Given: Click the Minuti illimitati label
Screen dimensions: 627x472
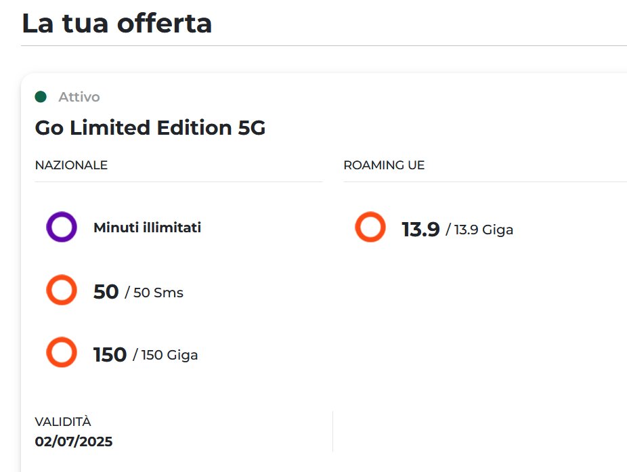Looking at the screenshot, I should 147,228.
